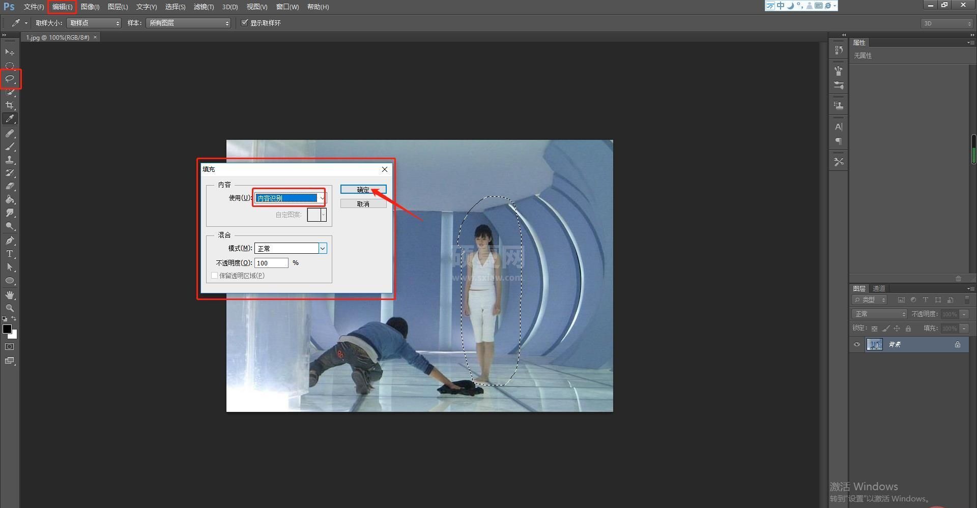Toggle lock image pixels
This screenshot has width=977, height=508.
tap(885, 328)
